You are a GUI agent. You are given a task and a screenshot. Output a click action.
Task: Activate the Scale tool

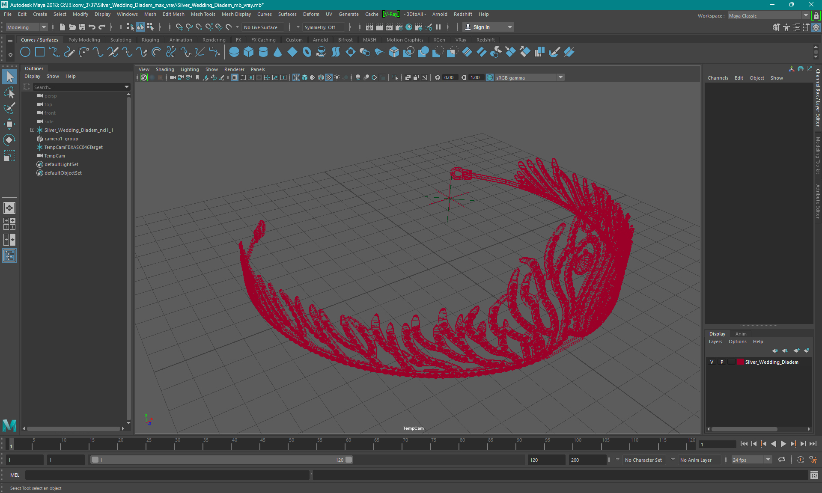(x=9, y=156)
